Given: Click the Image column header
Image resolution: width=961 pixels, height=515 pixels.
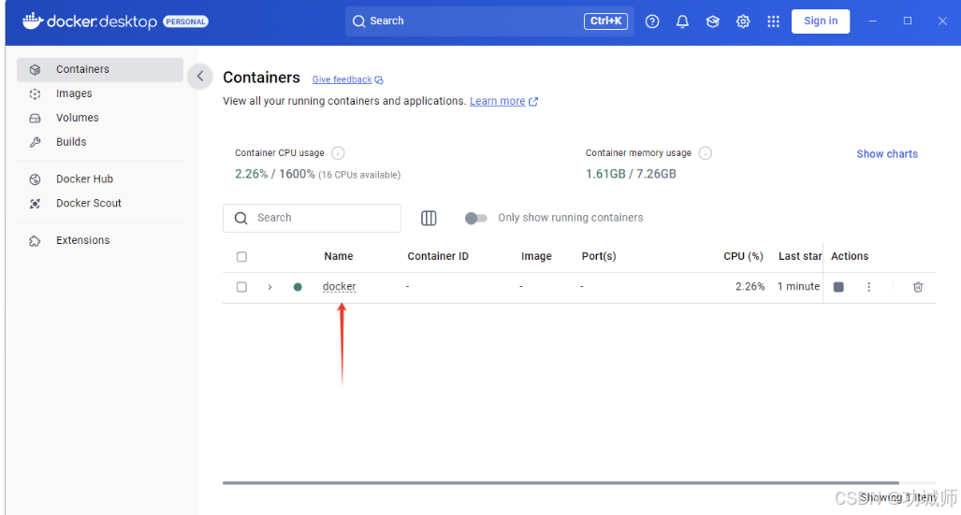Looking at the screenshot, I should click(536, 256).
